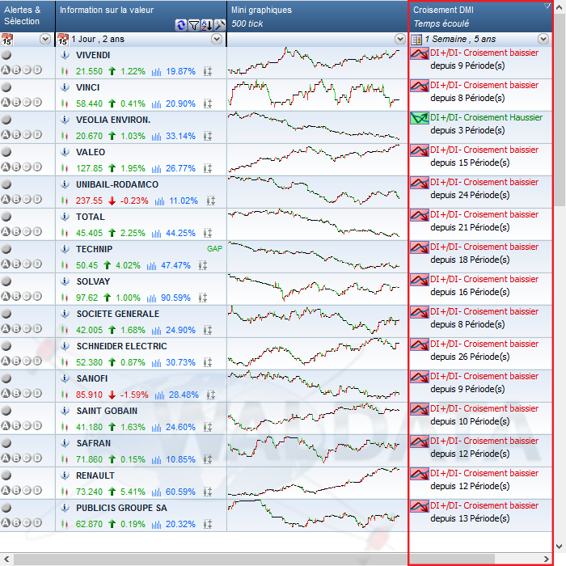Image resolution: width=566 pixels, height=566 pixels.
Task: Click VEOLIA Croisement Haussier signal text
Action: [486, 118]
